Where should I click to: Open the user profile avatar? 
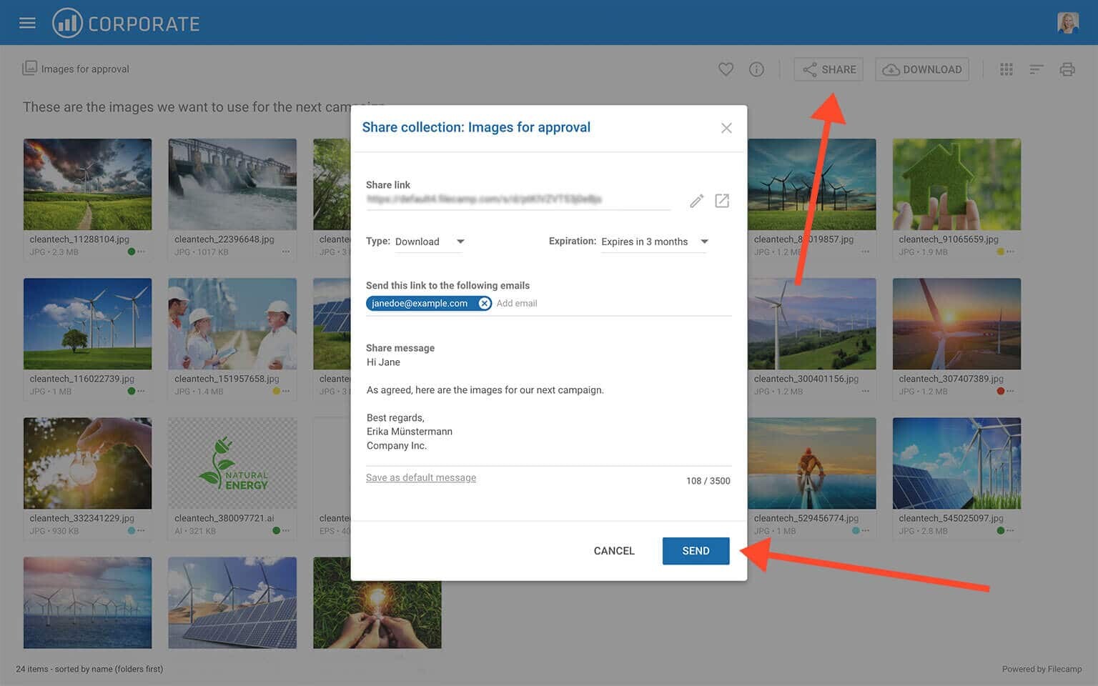coord(1068,23)
